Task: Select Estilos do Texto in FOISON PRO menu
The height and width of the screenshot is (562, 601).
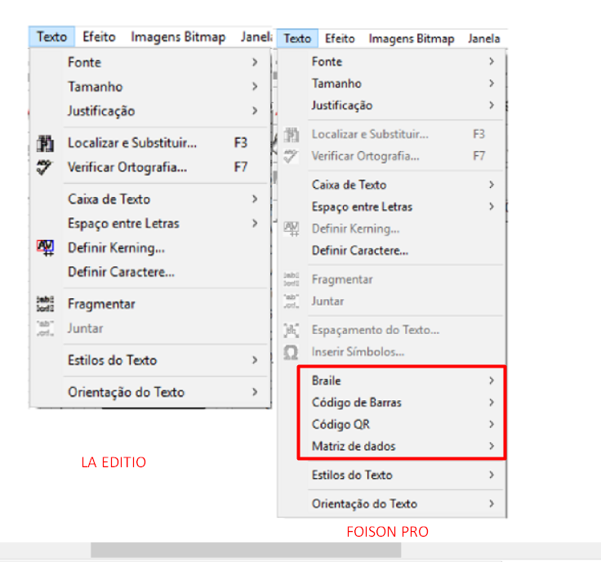Action: (391, 475)
